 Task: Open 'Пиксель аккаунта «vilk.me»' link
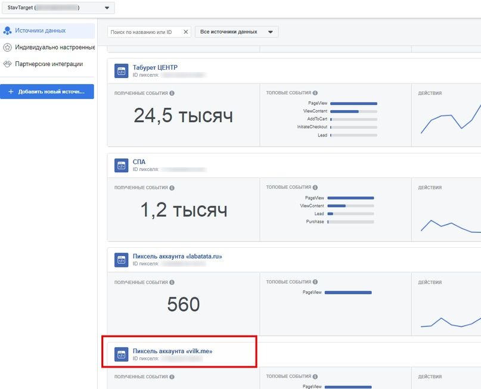point(172,351)
